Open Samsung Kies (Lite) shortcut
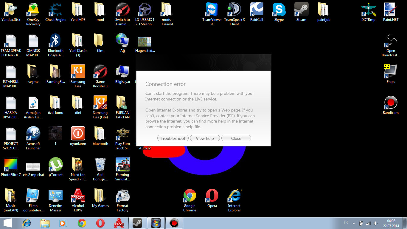Viewport: 407px width, 229px height. coord(100,107)
